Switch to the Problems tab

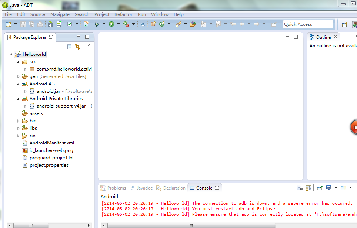pos(113,188)
